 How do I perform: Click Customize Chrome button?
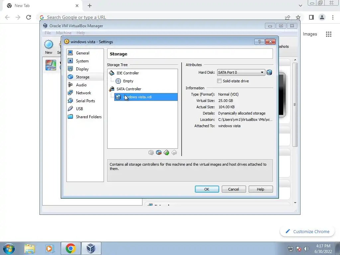click(307, 231)
